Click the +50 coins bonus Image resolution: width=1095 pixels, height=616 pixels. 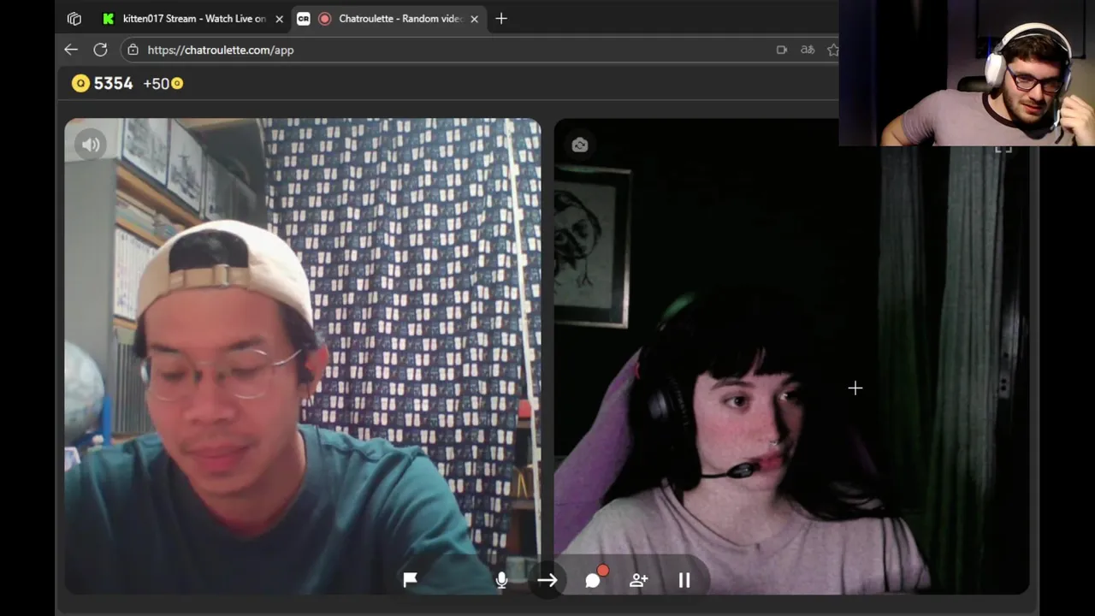click(163, 83)
